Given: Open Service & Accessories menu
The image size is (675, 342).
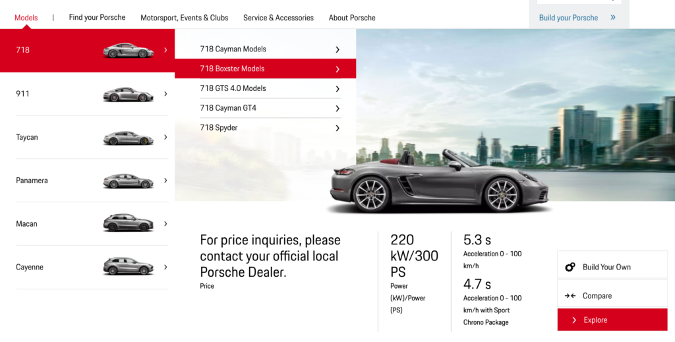Looking at the screenshot, I should [x=278, y=18].
